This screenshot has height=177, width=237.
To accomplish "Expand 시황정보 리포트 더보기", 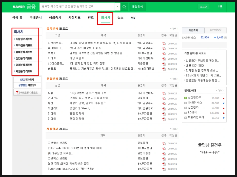I will (174, 129).
